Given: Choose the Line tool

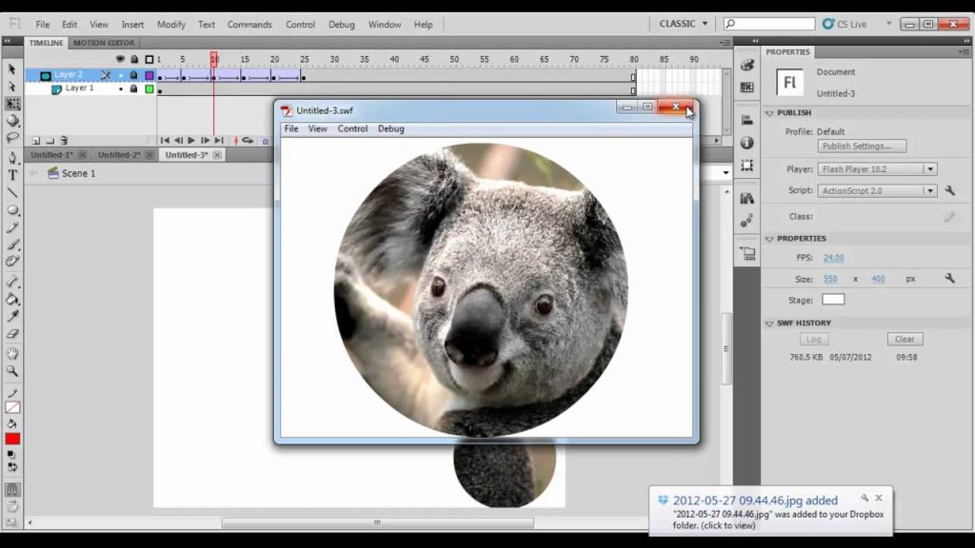Looking at the screenshot, I should 12,192.
